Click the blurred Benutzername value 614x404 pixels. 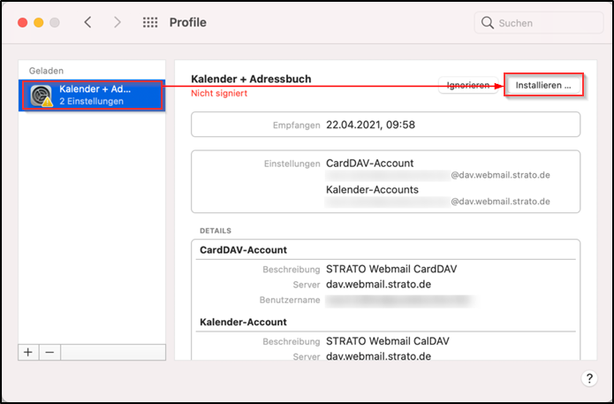398,301
